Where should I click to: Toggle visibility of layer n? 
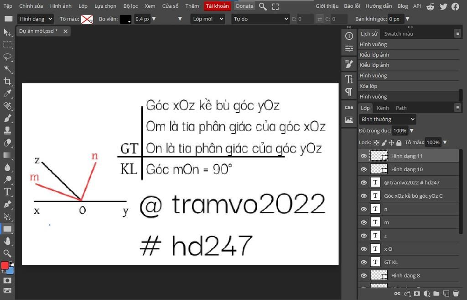(363, 209)
